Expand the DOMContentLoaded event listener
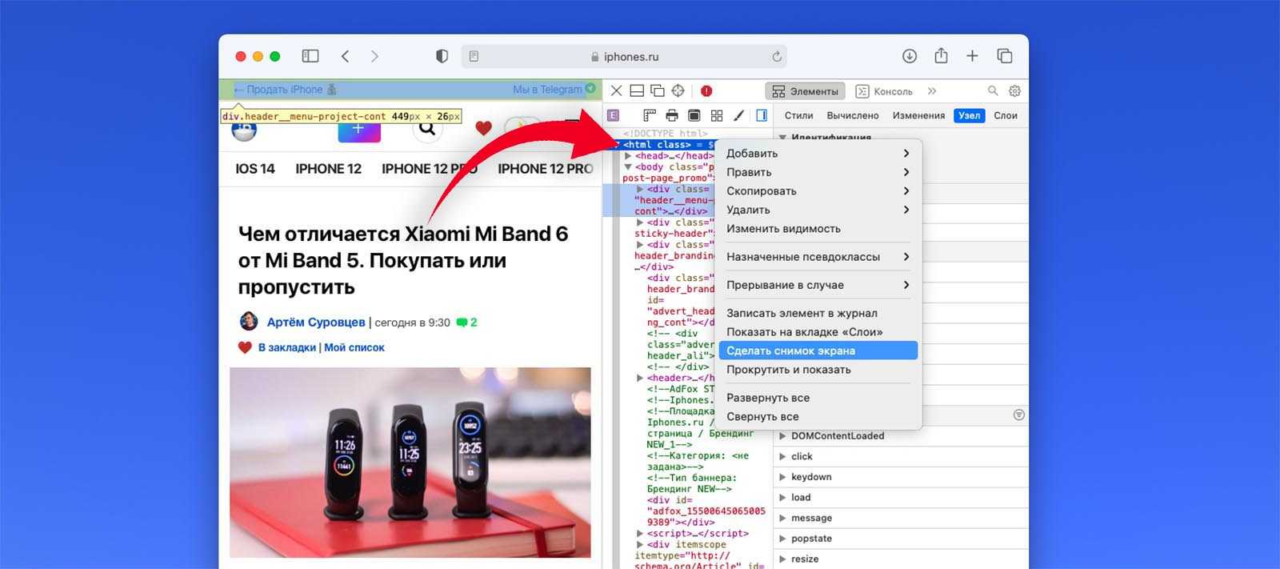This screenshot has width=1280, height=569. (783, 436)
